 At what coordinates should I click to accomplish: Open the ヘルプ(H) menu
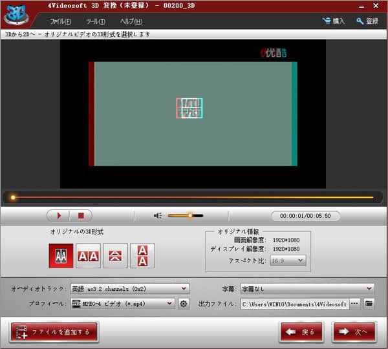(x=131, y=21)
